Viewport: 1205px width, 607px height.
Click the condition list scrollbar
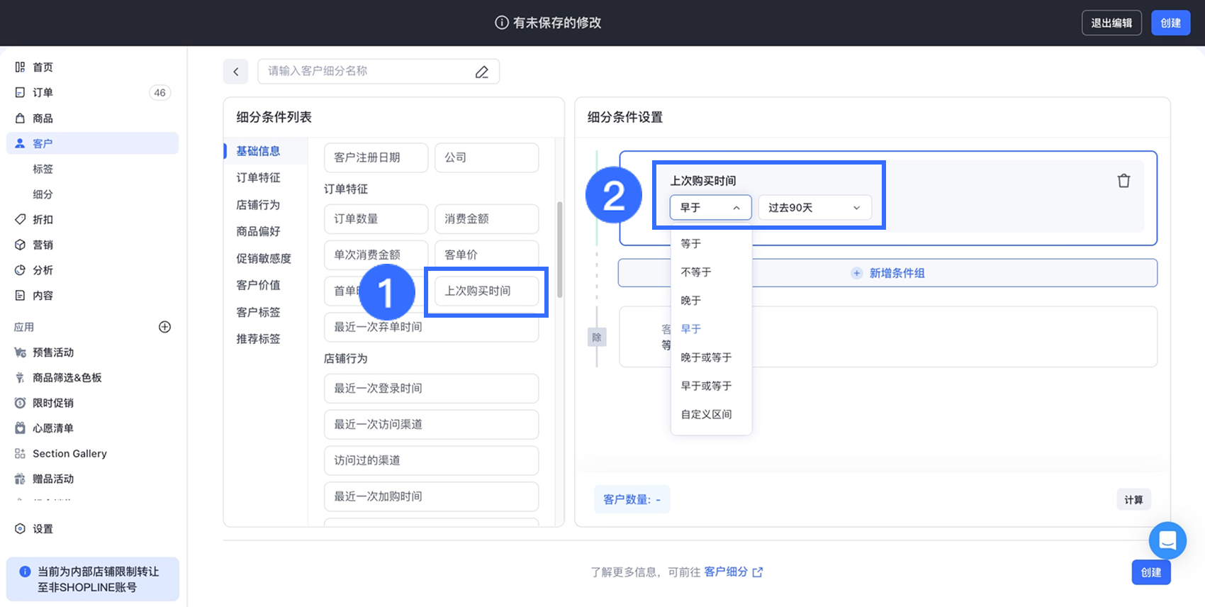[x=559, y=248]
